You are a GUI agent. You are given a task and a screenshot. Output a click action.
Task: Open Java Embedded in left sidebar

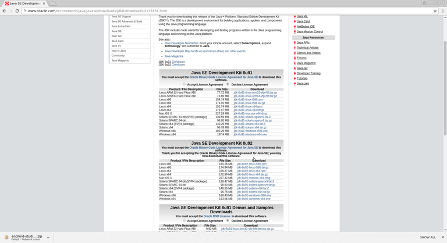(121, 26)
